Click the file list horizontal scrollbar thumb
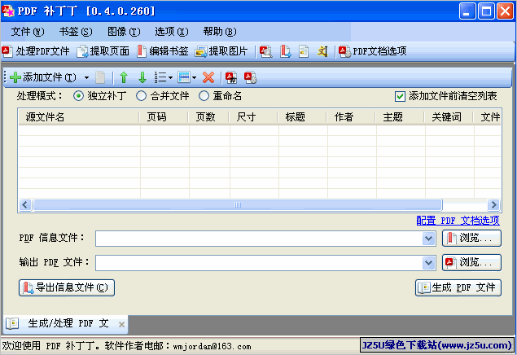 [x=238, y=204]
